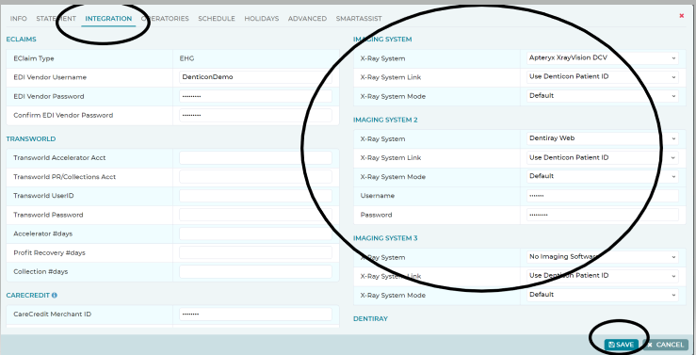The image size is (696, 355).
Task: Open the Dentiray Web X-Ray System dropdown
Action: [603, 138]
